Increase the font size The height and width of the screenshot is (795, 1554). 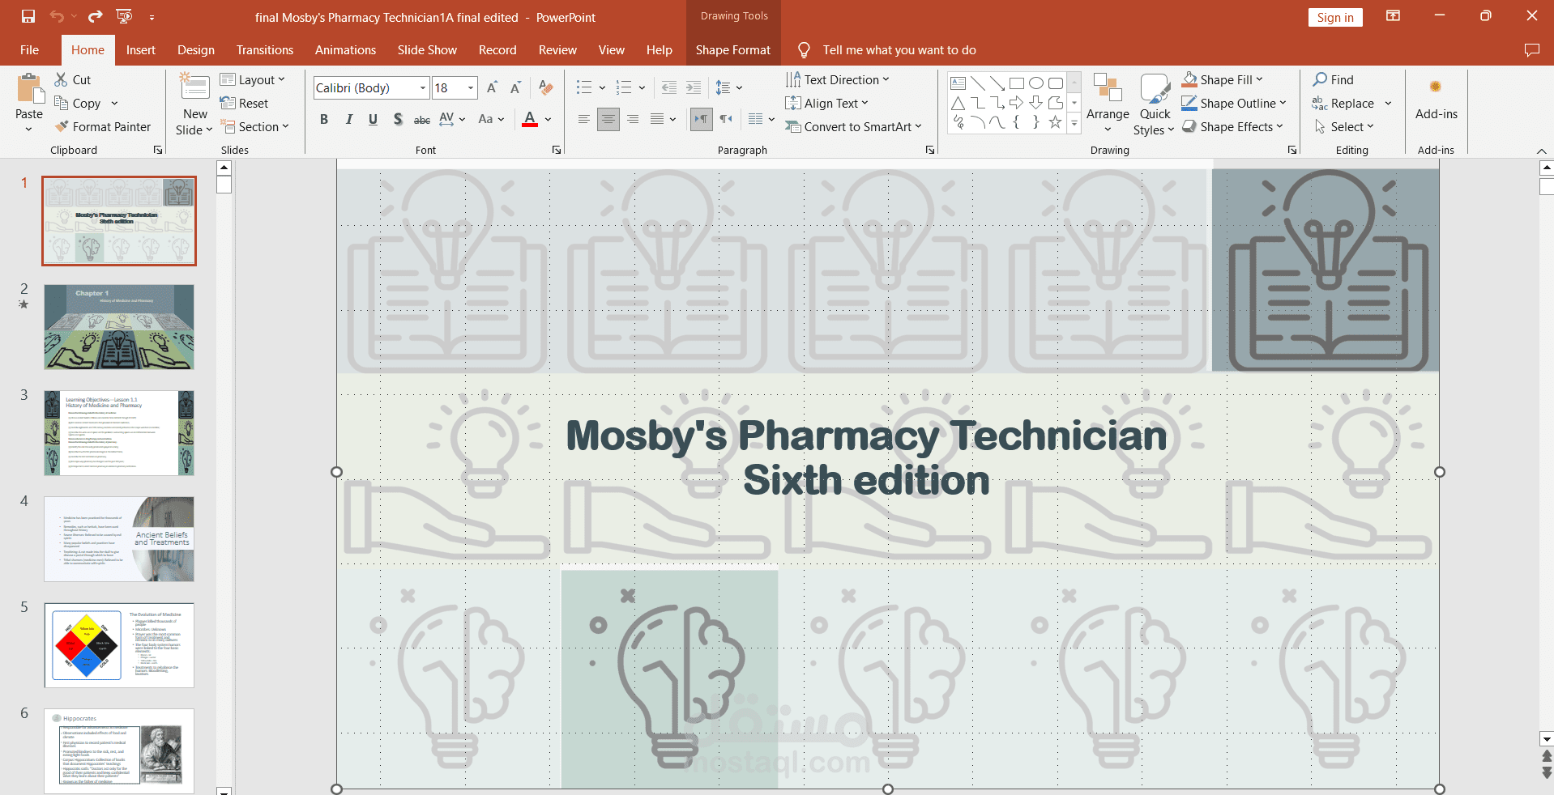pyautogui.click(x=492, y=87)
